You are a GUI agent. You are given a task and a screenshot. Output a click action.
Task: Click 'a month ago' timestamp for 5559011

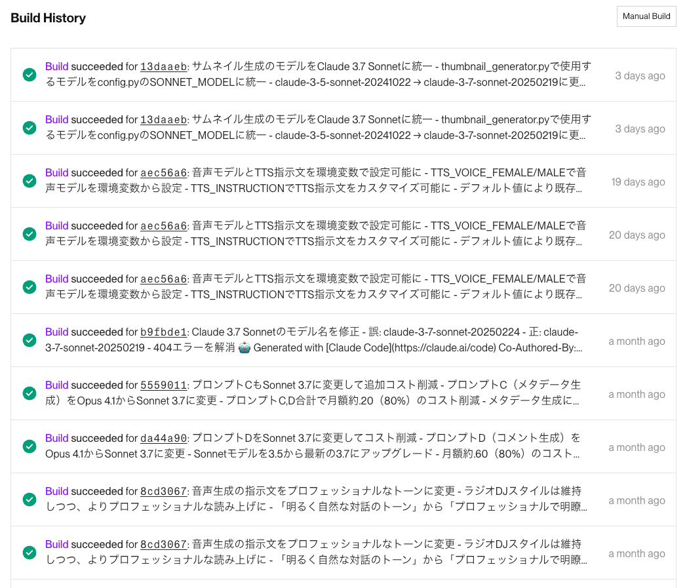(637, 395)
